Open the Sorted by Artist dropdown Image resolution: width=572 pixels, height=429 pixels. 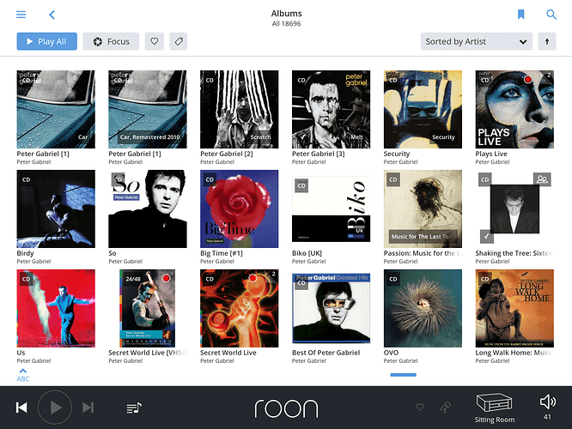tap(477, 41)
